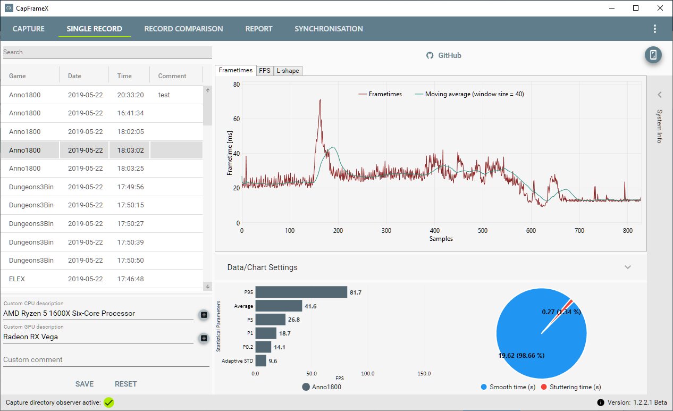Viewport: 673px width, 411px height.
Task: Open the three-dot options menu
Action: tap(655, 29)
